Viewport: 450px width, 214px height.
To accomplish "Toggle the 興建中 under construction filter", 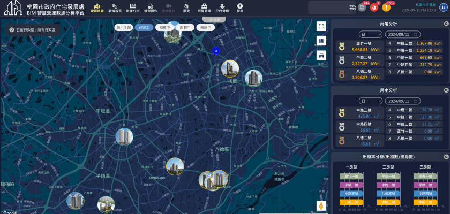I will click(x=205, y=27).
